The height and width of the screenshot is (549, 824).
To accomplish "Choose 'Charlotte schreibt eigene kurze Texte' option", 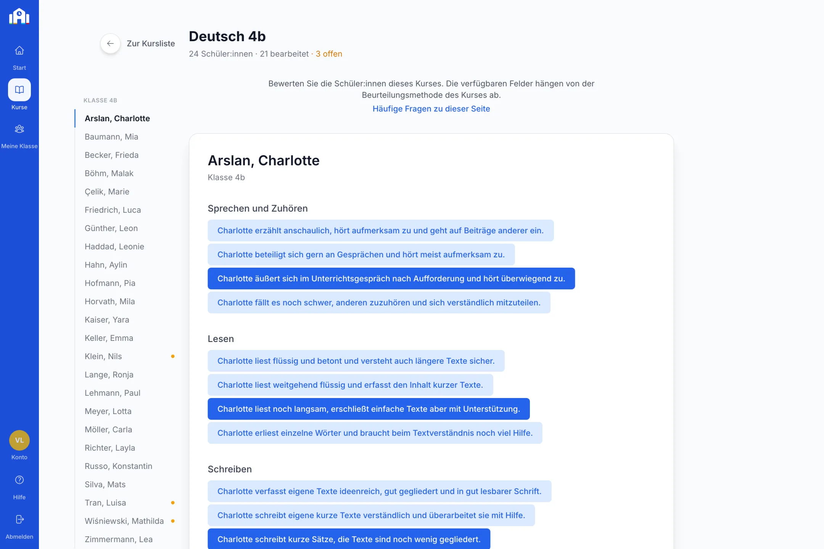I will (x=371, y=515).
